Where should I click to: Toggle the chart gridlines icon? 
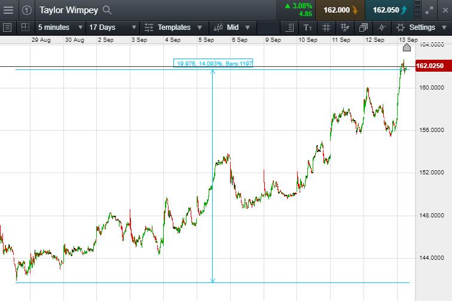326,27
